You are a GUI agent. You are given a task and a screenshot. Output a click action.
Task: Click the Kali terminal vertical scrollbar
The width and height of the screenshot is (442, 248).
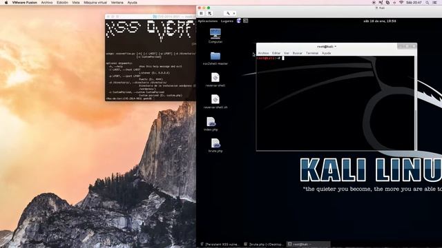coord(416,103)
